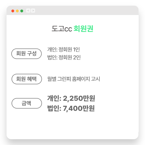
Task: Click the 법인: 정회원 2인 line
Action: pos(64,57)
